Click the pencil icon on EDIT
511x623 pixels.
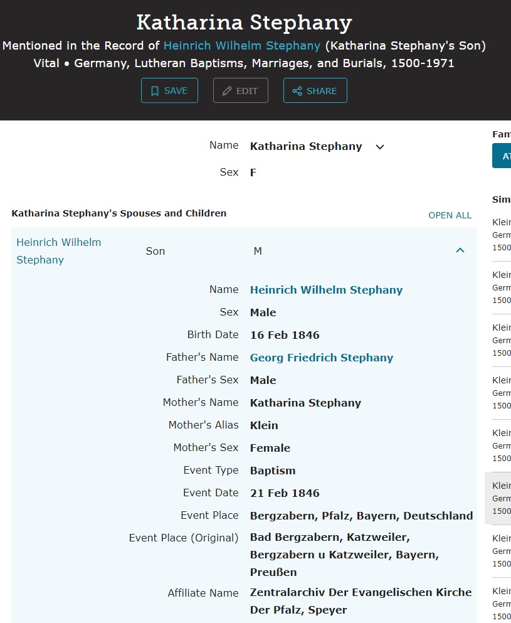click(x=226, y=91)
